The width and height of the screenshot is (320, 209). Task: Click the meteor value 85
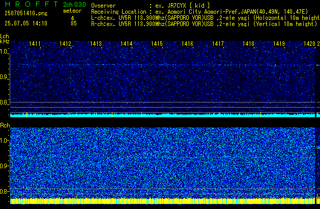point(74,23)
